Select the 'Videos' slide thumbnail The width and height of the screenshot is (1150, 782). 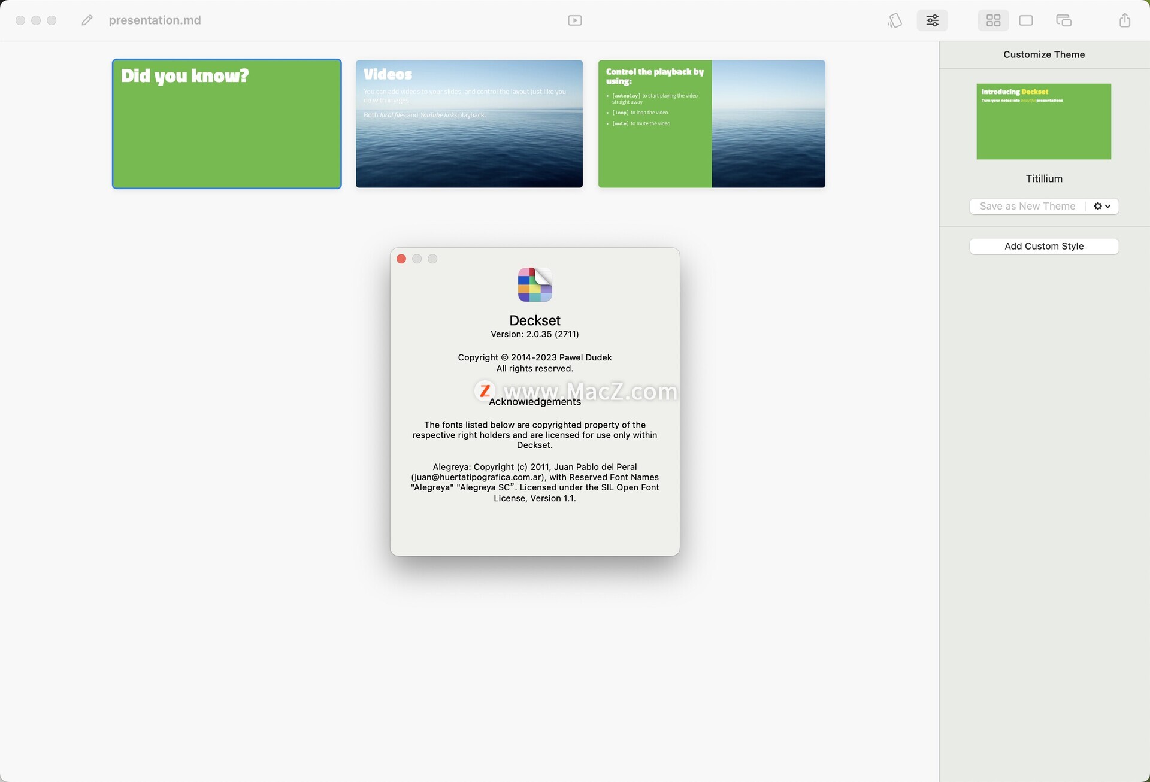click(469, 124)
